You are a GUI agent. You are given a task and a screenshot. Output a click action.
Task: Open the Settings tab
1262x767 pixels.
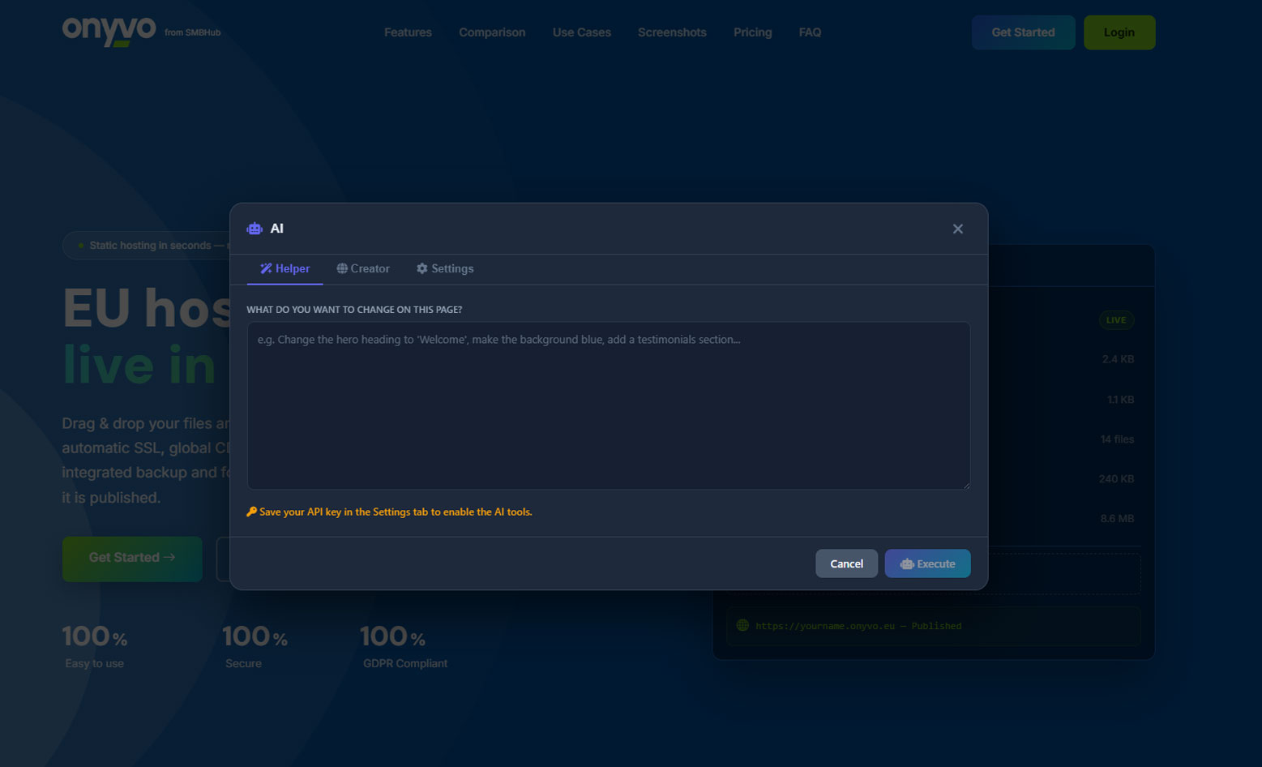pos(445,268)
